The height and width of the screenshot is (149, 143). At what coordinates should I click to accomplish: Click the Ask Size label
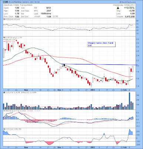[x=25, y=11]
